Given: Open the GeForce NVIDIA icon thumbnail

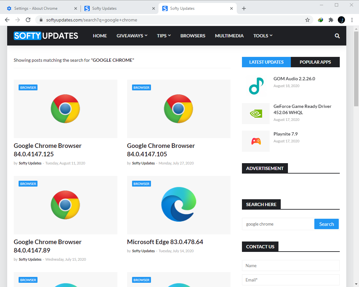Looking at the screenshot, I should [256, 114].
